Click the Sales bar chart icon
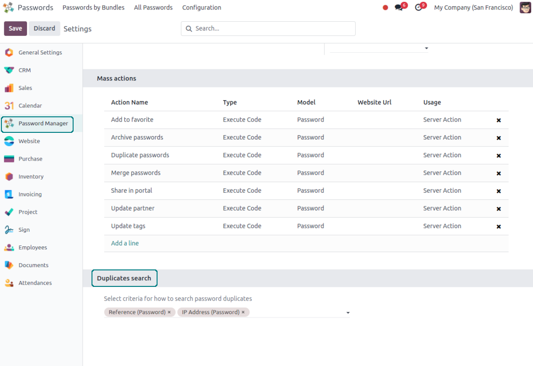This screenshot has width=533, height=366. (9, 88)
